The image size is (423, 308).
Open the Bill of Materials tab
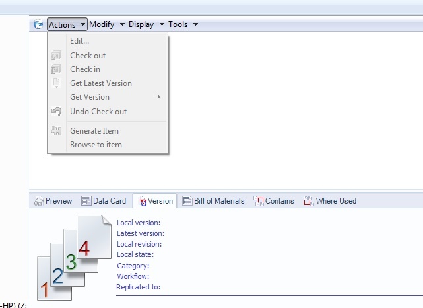point(213,201)
